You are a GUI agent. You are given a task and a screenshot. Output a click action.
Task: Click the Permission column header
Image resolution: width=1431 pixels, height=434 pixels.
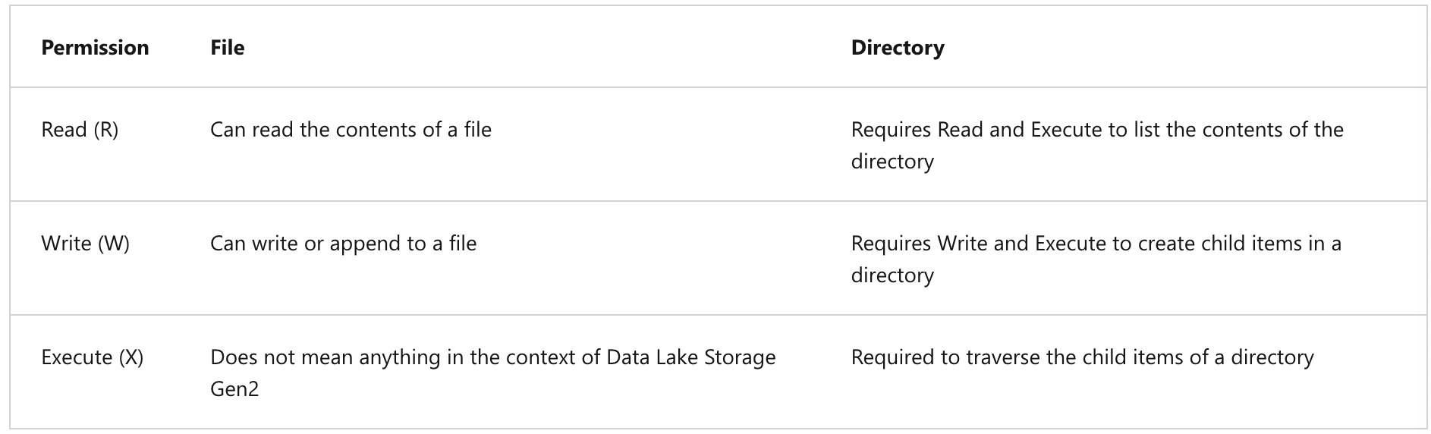95,48
